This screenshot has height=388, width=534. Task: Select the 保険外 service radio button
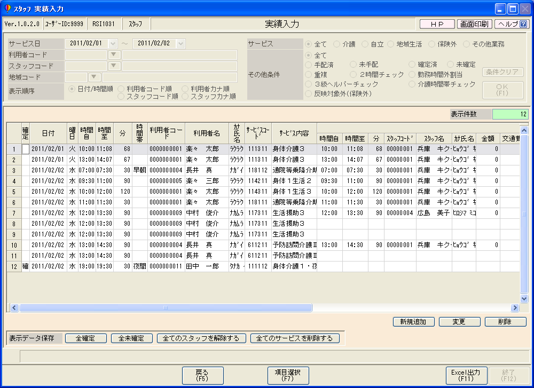[x=431, y=44]
